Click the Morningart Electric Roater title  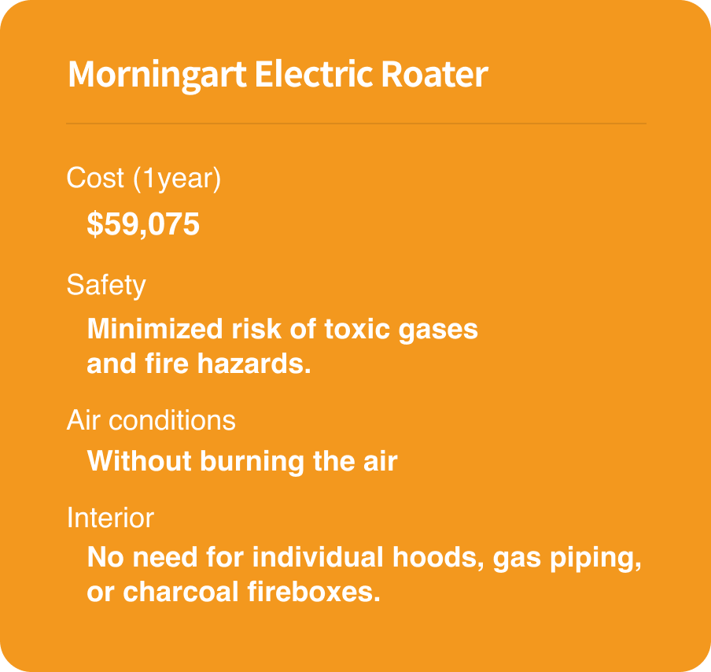278,75
